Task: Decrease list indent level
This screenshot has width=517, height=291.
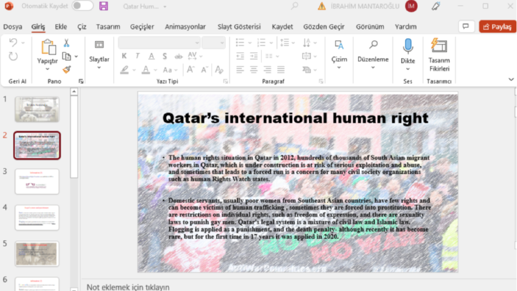Action: coord(240,56)
